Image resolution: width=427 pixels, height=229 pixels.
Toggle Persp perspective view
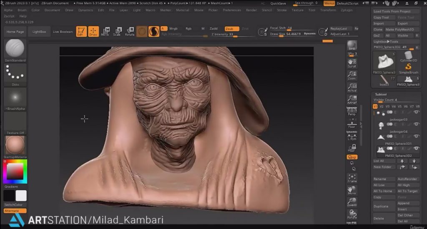pos(352,111)
